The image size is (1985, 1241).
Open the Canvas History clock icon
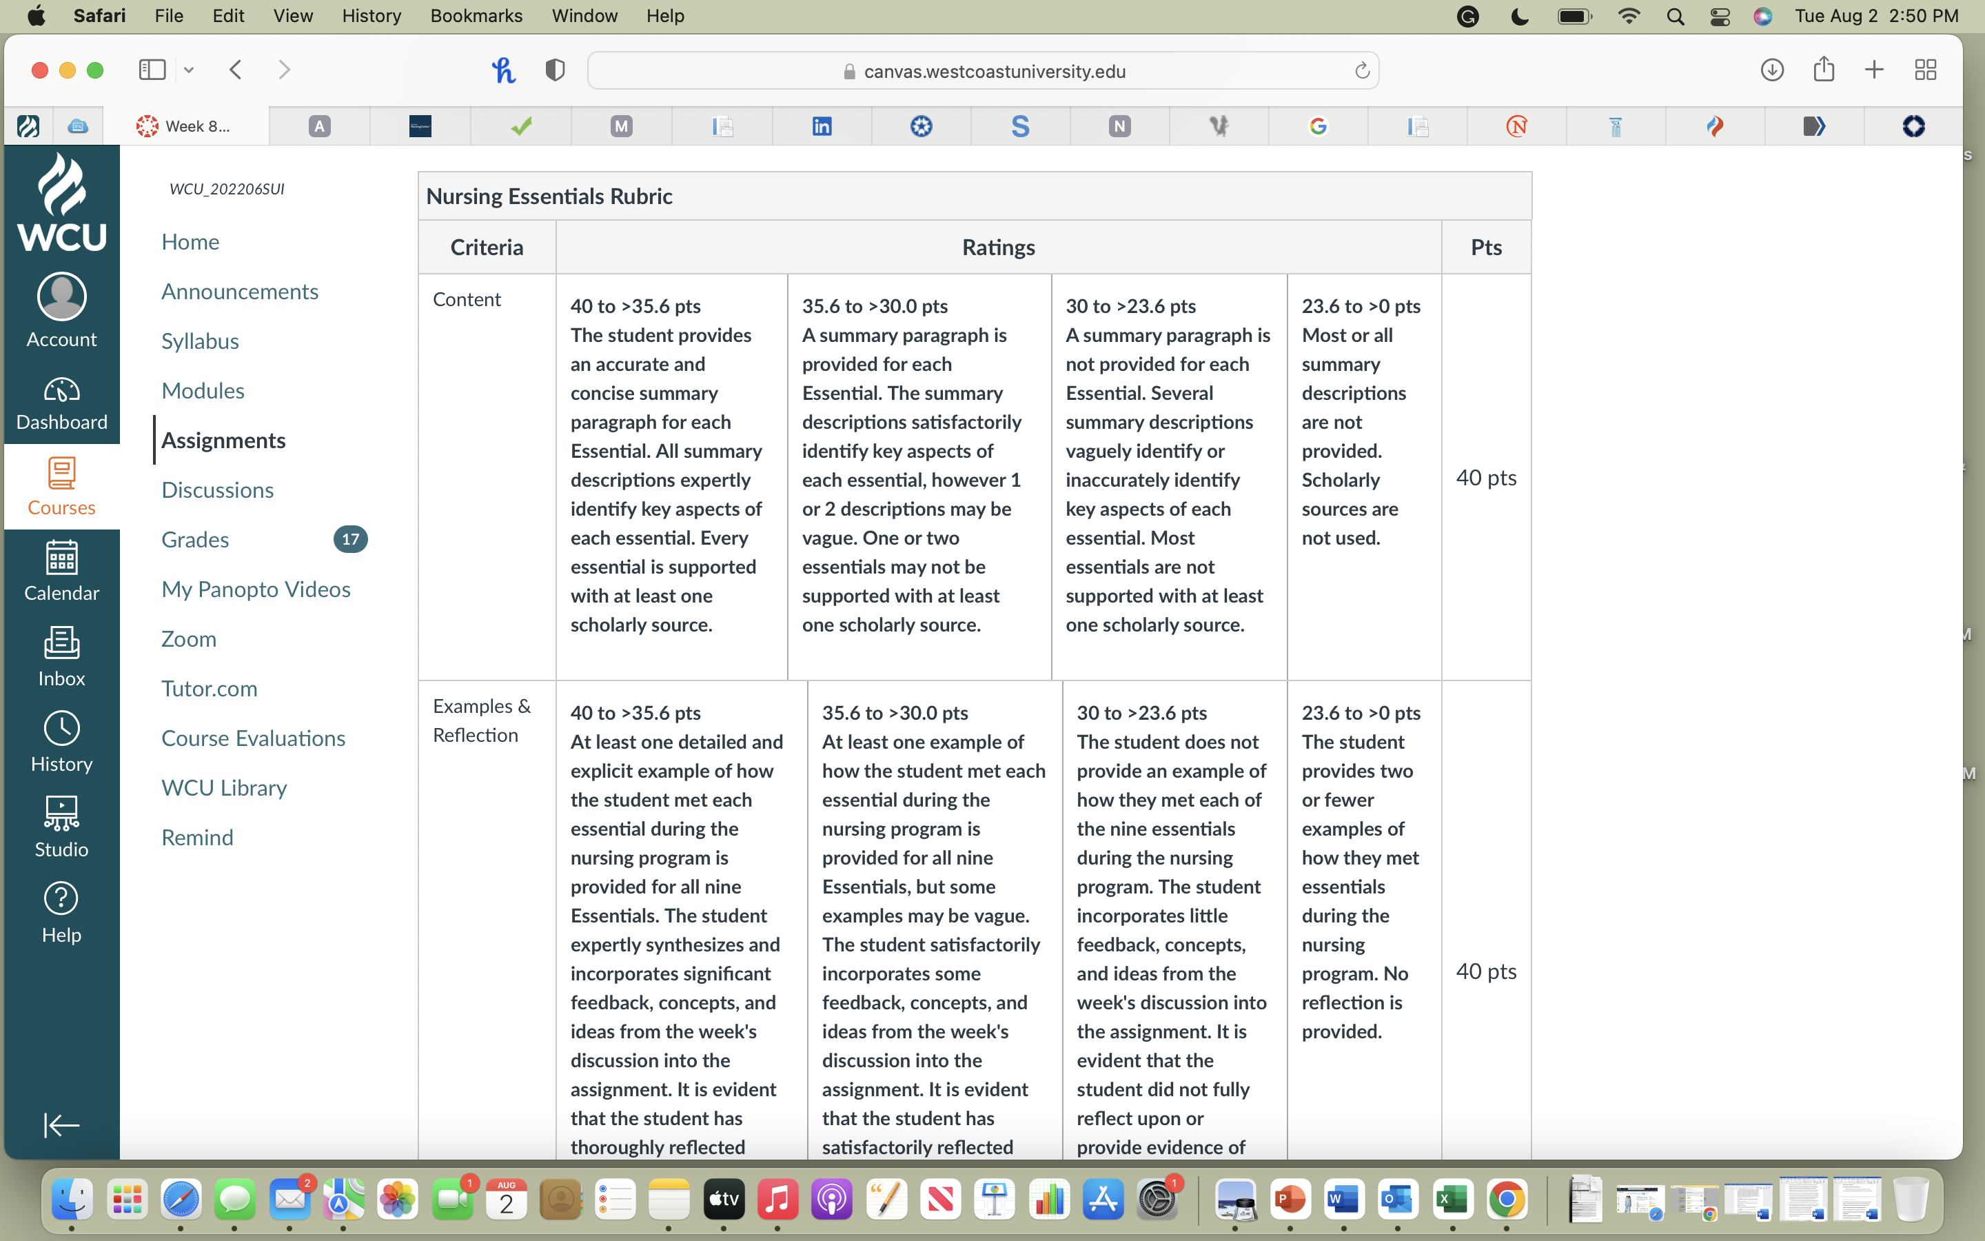pyautogui.click(x=61, y=729)
